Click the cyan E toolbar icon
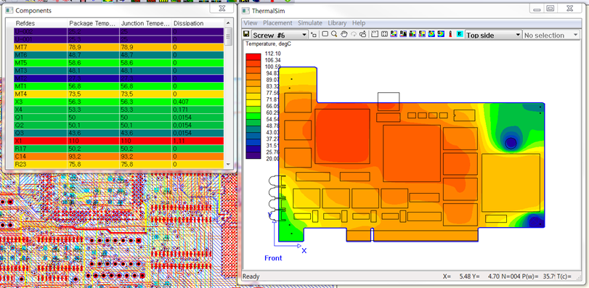589x288 pixels. click(x=460, y=34)
